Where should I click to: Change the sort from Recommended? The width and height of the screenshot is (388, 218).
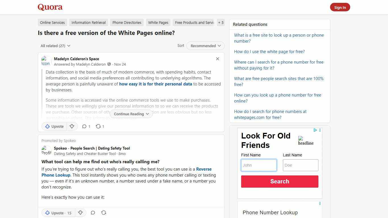point(205,46)
